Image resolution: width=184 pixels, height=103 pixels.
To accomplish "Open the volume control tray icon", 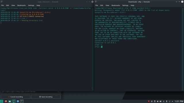I will tap(158, 101).
